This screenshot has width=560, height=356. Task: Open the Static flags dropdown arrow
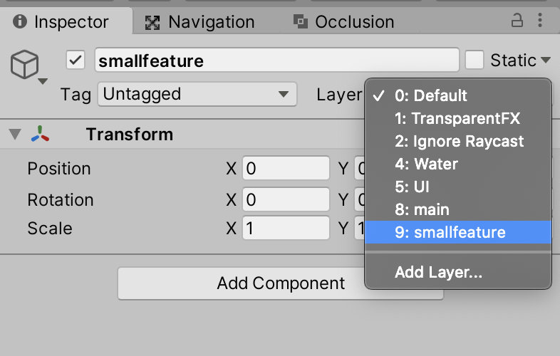coord(546,61)
